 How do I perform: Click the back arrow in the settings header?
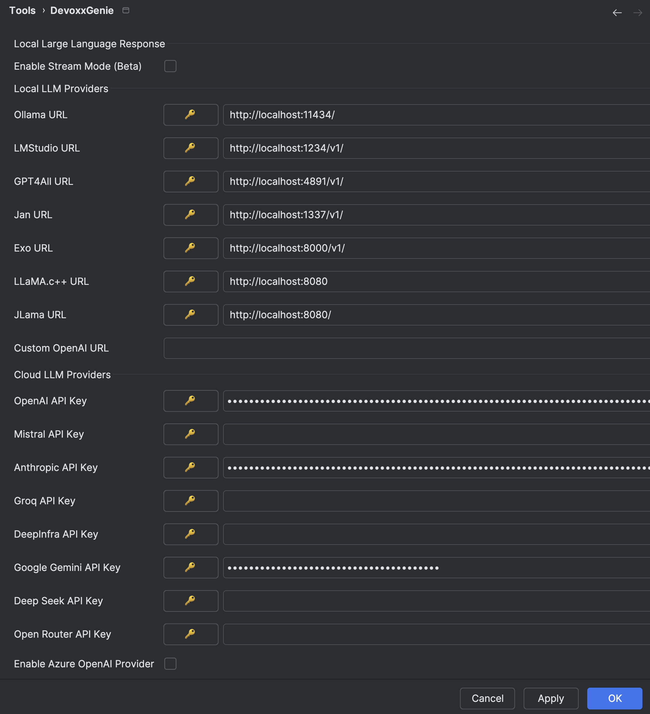point(617,13)
